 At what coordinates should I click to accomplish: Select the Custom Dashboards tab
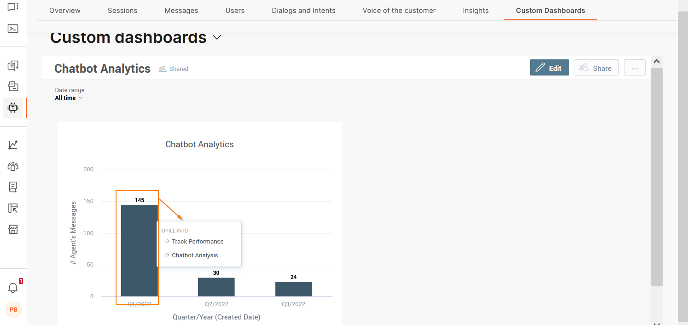pyautogui.click(x=550, y=10)
